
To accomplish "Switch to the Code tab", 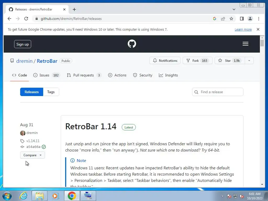I will 19,75.
